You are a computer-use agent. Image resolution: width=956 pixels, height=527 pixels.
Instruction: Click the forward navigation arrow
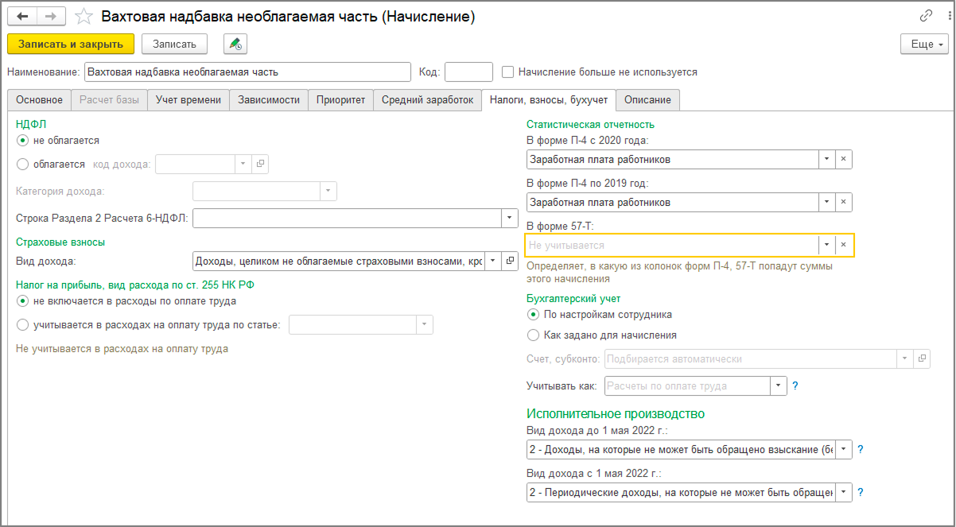(52, 16)
